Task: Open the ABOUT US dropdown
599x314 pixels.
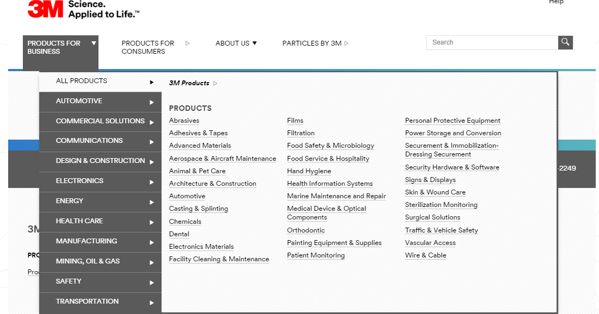Action: [236, 43]
